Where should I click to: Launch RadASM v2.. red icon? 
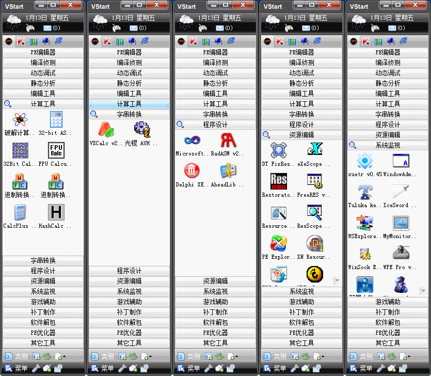point(228,140)
